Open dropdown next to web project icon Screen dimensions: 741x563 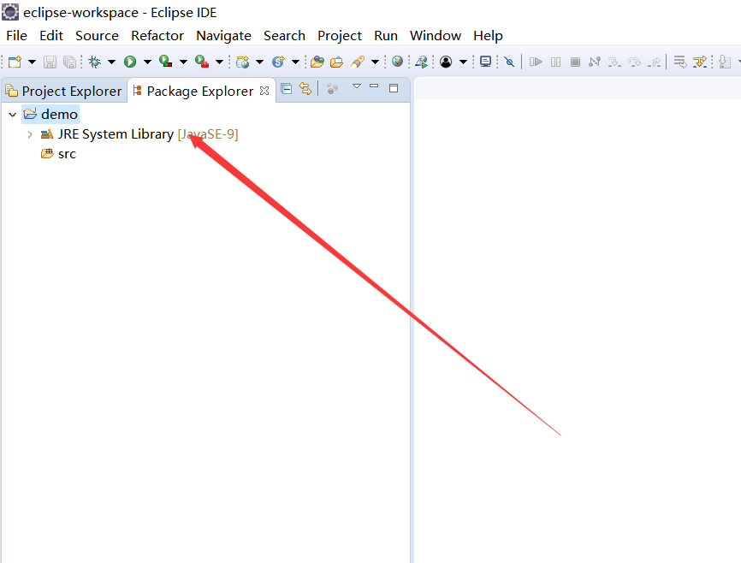click(259, 62)
